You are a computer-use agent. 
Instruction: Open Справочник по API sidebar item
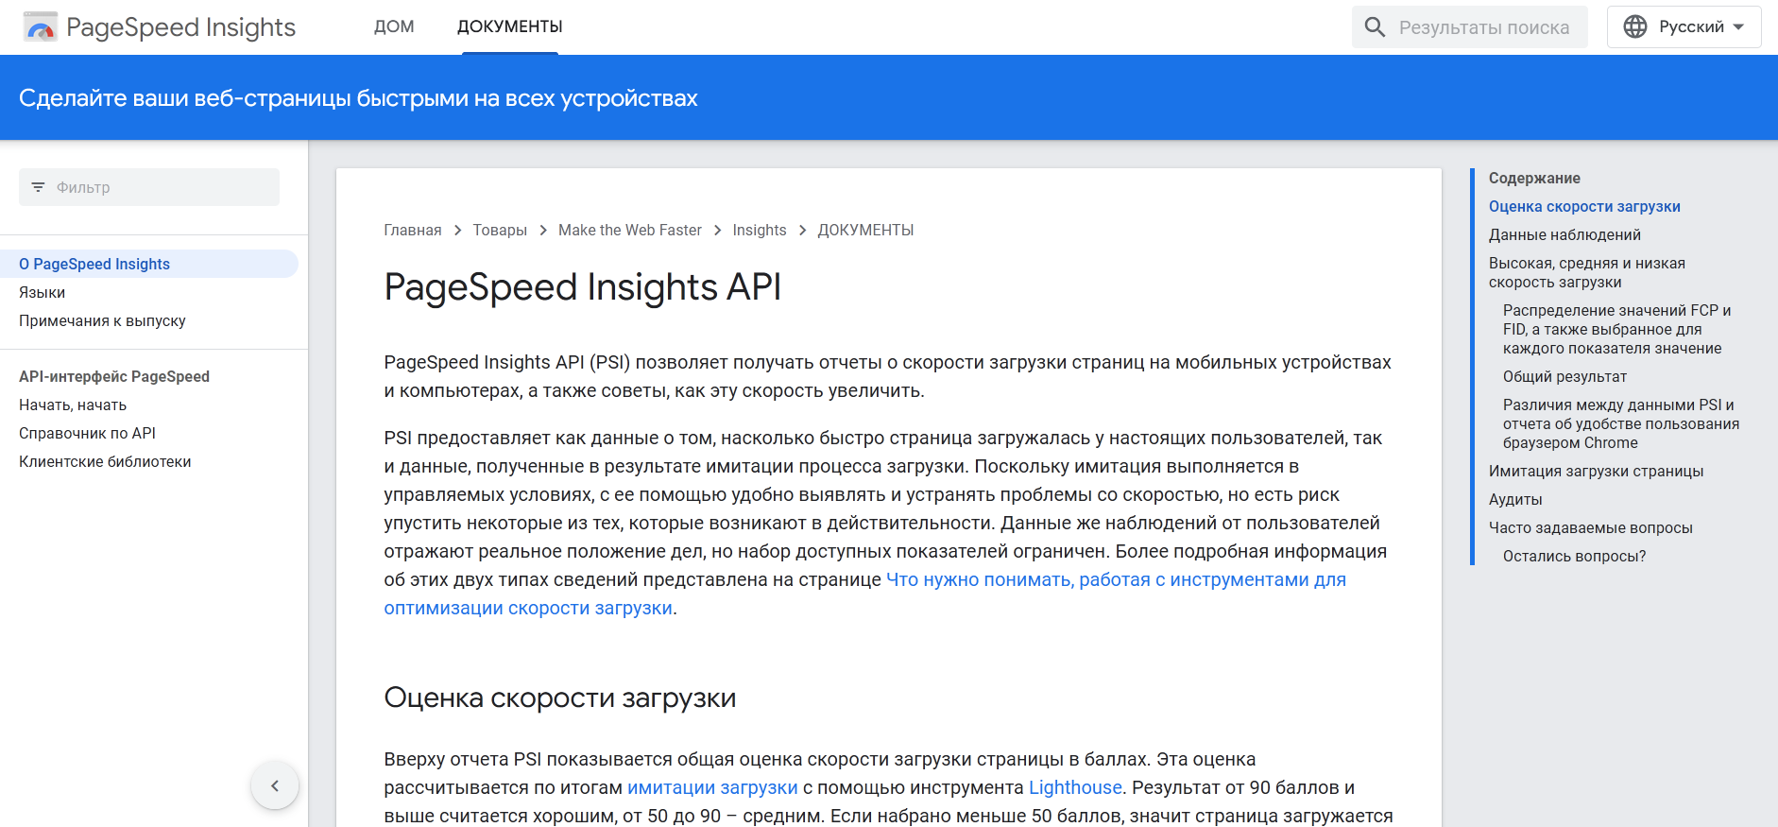coord(87,433)
